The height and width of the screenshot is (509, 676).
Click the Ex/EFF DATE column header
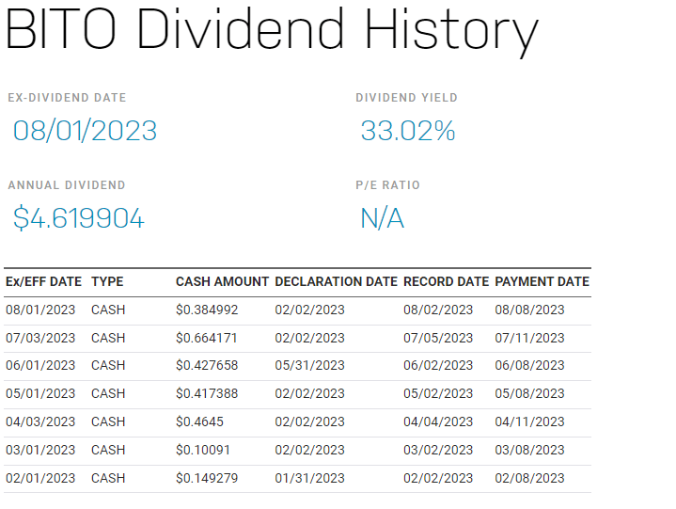(x=43, y=281)
